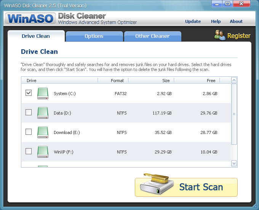
Task: Click the WinXP (F:) drive icon
Action: tap(43, 152)
